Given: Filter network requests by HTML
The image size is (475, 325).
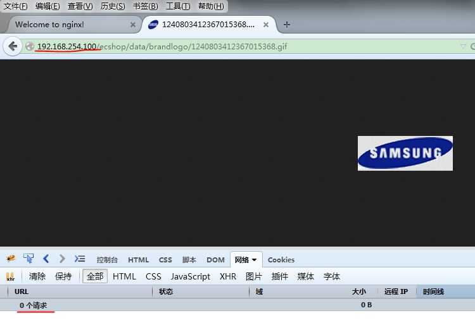Looking at the screenshot, I should click(124, 276).
